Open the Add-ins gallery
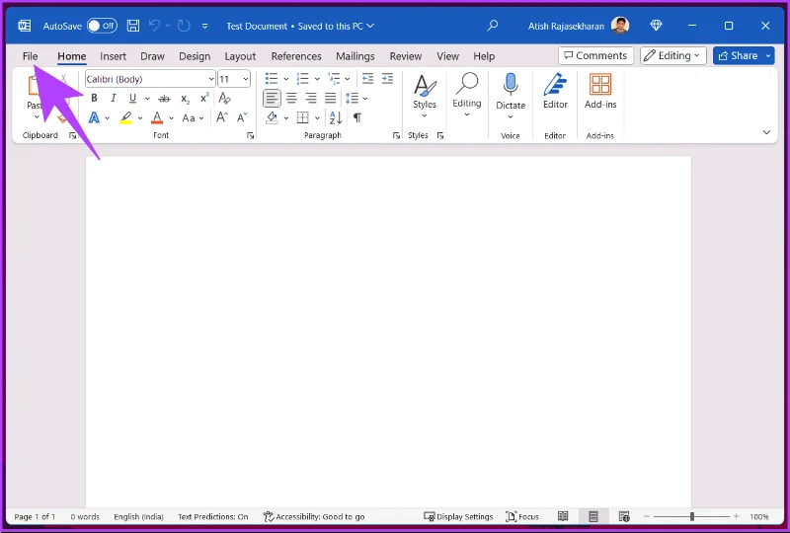The image size is (790, 533). coord(600,91)
